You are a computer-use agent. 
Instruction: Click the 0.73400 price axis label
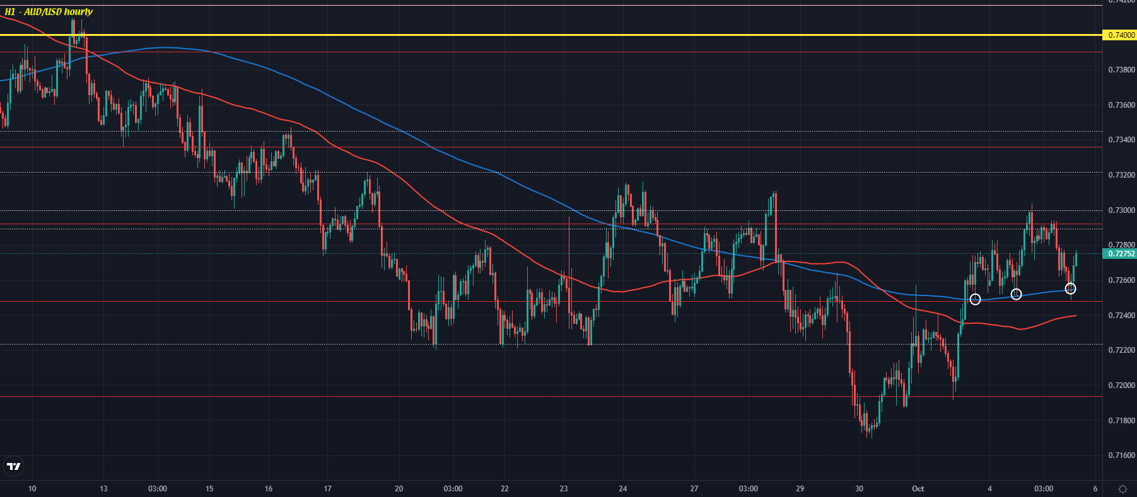(1121, 140)
